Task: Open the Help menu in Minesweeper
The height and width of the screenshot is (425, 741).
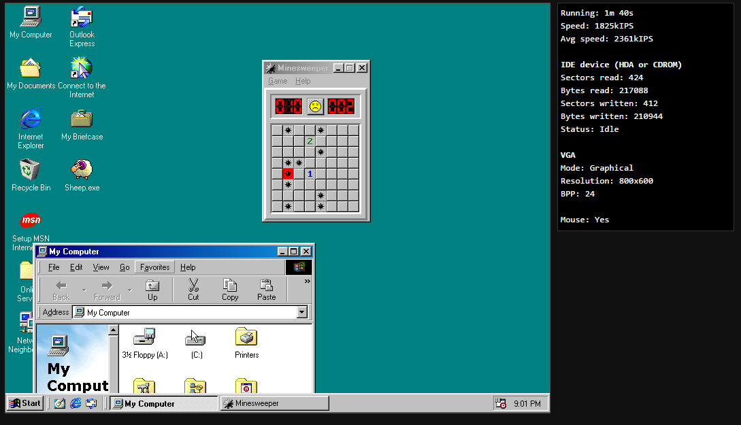Action: 303,81
